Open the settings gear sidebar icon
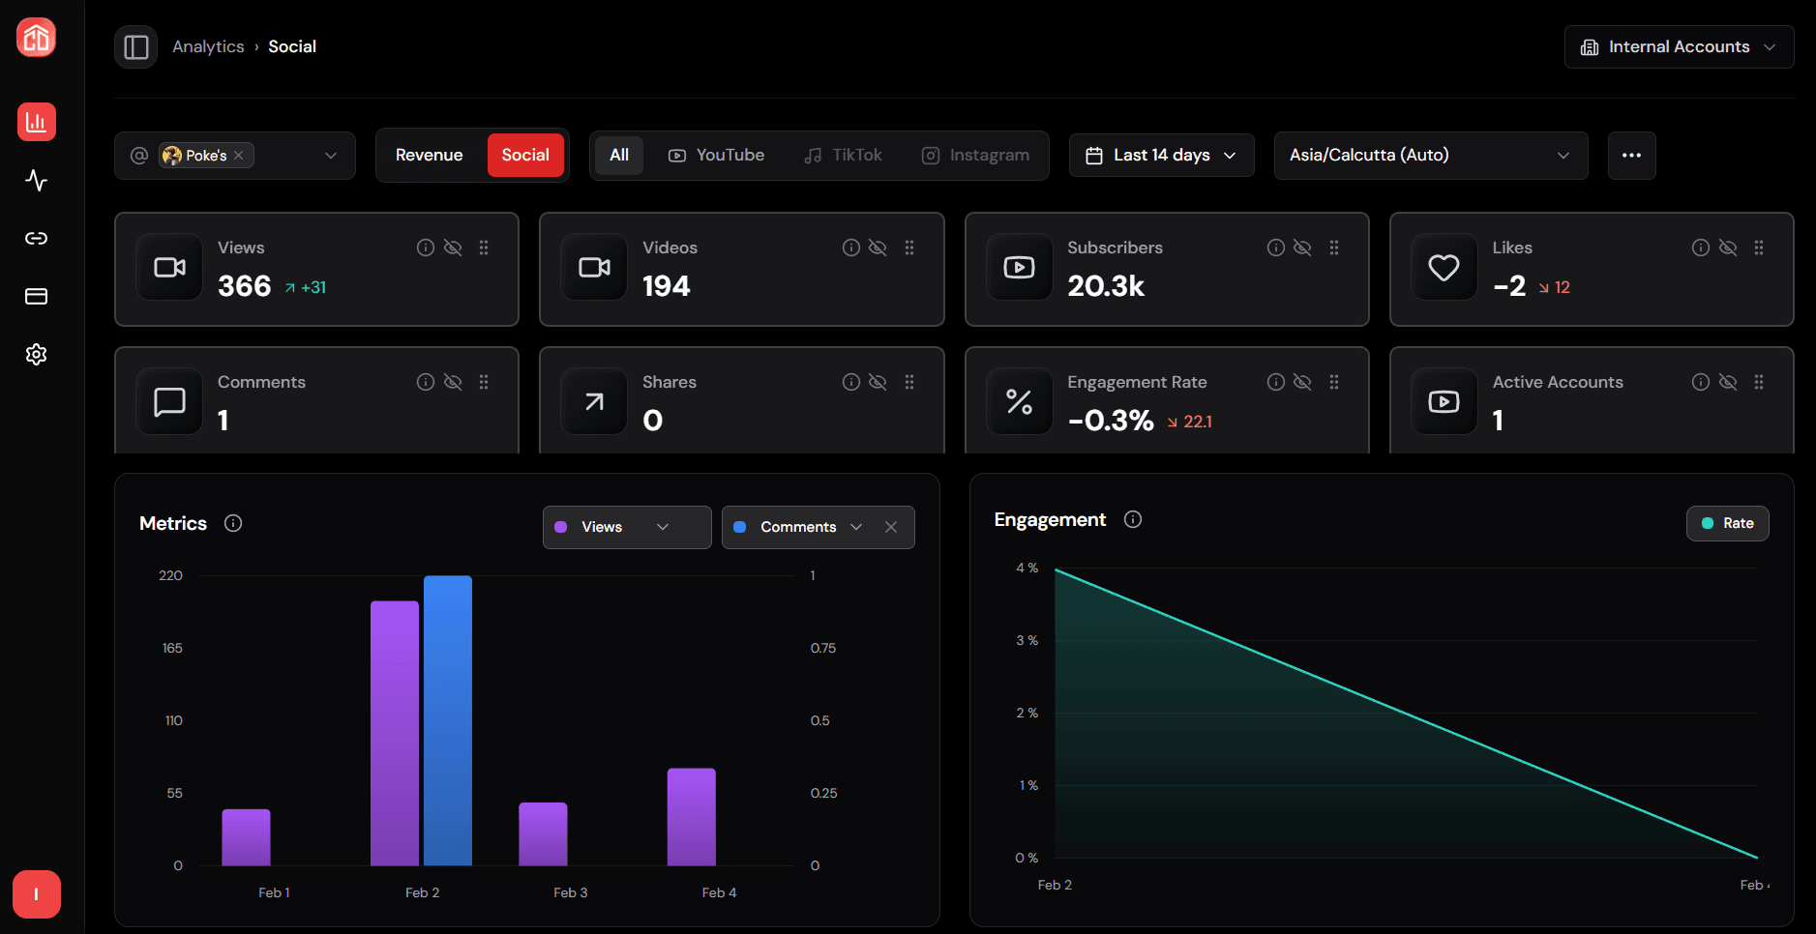This screenshot has width=1816, height=934. pos(37,355)
